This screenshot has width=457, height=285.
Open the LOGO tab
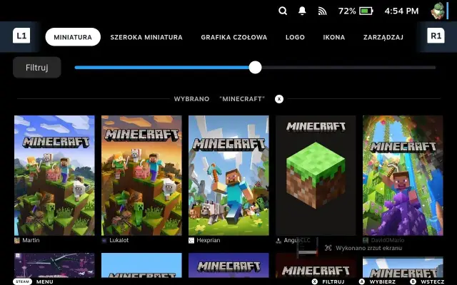click(x=295, y=37)
